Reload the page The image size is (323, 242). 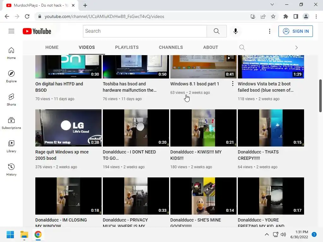coord(27,16)
